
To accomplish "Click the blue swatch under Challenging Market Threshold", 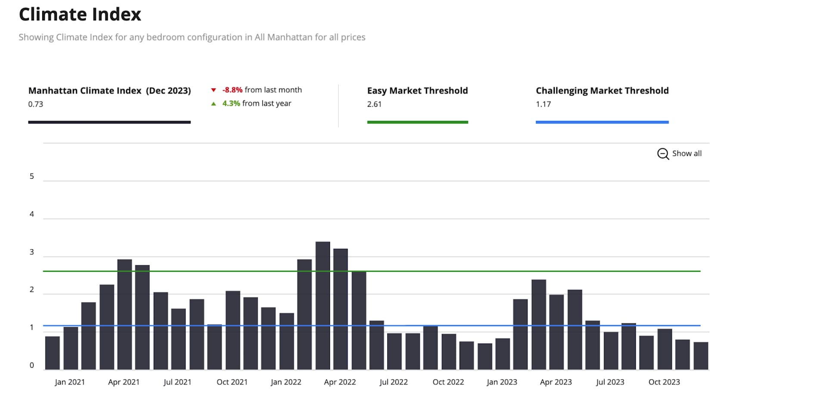I will (x=602, y=122).
